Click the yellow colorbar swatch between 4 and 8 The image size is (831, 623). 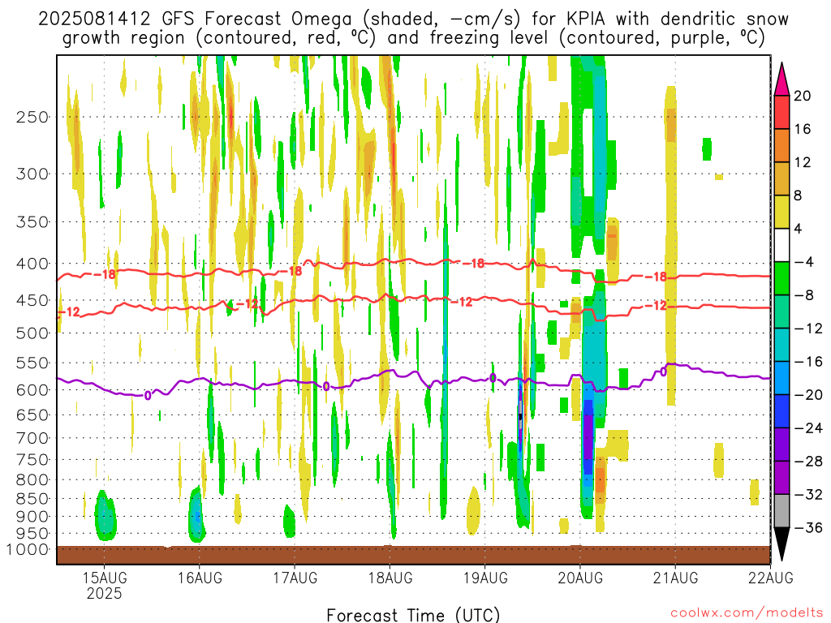tap(781, 212)
